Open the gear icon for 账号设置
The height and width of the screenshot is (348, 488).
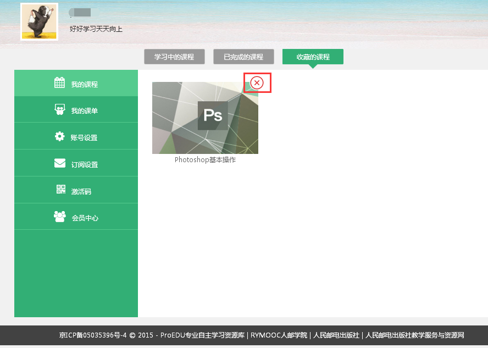coord(60,136)
